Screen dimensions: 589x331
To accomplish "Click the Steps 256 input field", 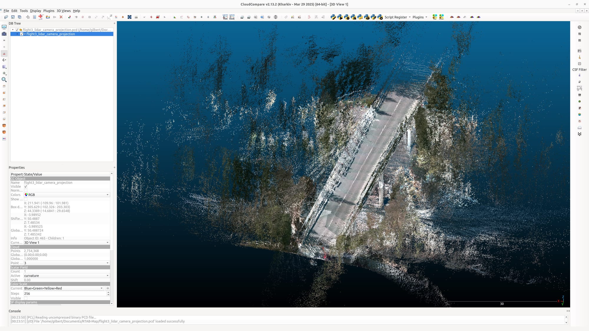I will click(65, 294).
